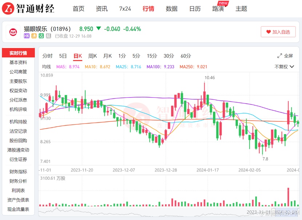Open 分红派息 in the sidebar
The width and height of the screenshot is (302, 220).
(x=18, y=100)
